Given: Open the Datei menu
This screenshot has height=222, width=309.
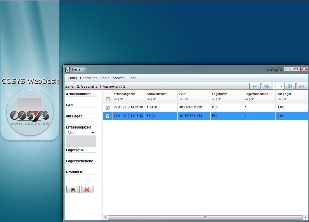Looking at the screenshot, I should point(72,78).
